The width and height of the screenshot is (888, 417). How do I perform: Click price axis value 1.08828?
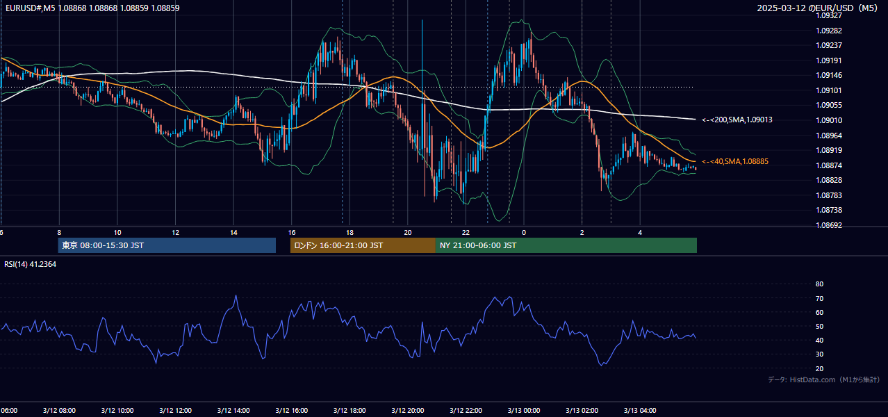click(828, 180)
